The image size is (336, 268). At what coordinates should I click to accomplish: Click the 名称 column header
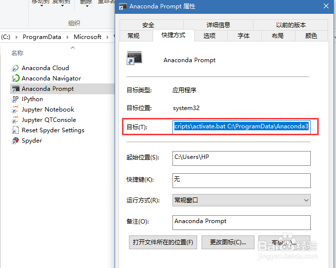pyautogui.click(x=17, y=53)
